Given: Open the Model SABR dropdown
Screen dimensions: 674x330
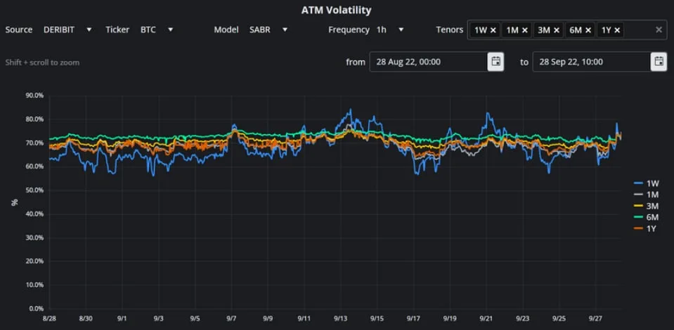Looking at the screenshot, I should tap(268, 29).
